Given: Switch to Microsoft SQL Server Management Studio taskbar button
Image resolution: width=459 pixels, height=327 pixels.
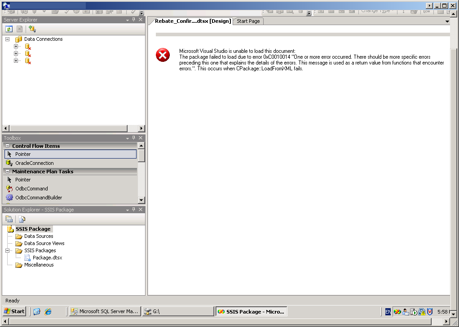Looking at the screenshot, I should click(105, 311).
